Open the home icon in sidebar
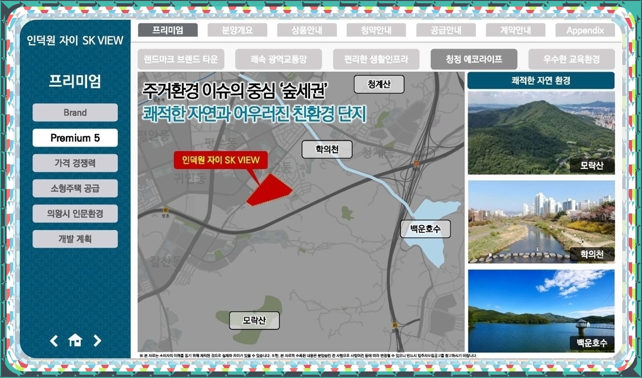Viewport: 642px width, 378px height. tap(75, 340)
